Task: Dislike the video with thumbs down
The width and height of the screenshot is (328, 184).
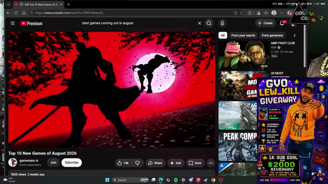Action: [137, 163]
